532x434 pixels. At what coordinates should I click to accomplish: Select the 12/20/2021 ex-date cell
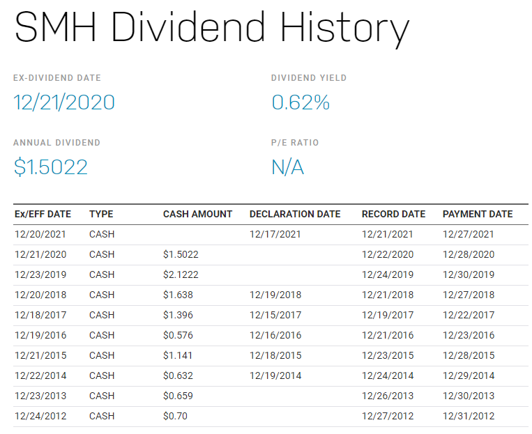[40, 235]
